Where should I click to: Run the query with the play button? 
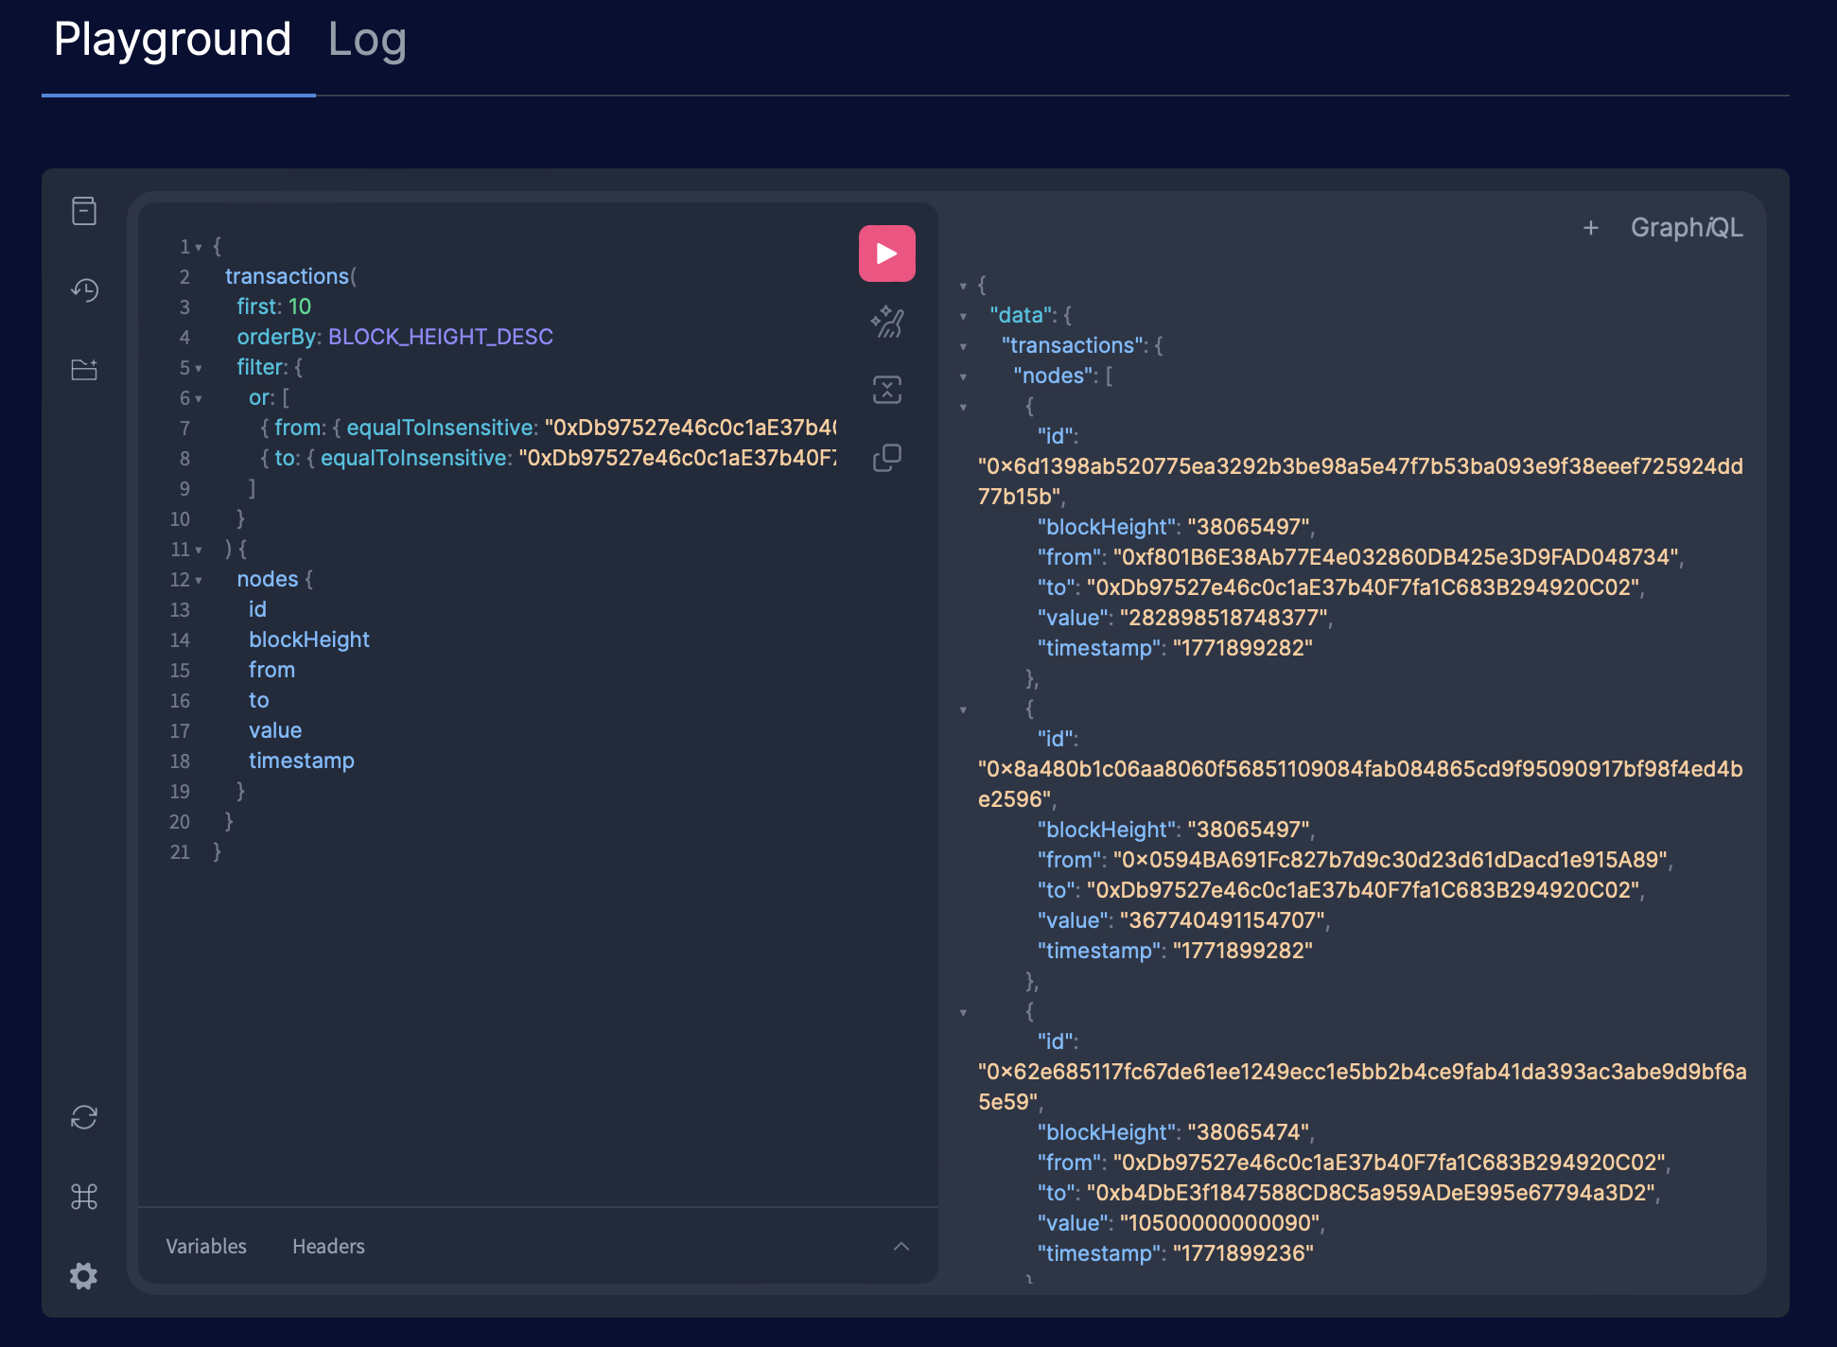[x=886, y=254]
